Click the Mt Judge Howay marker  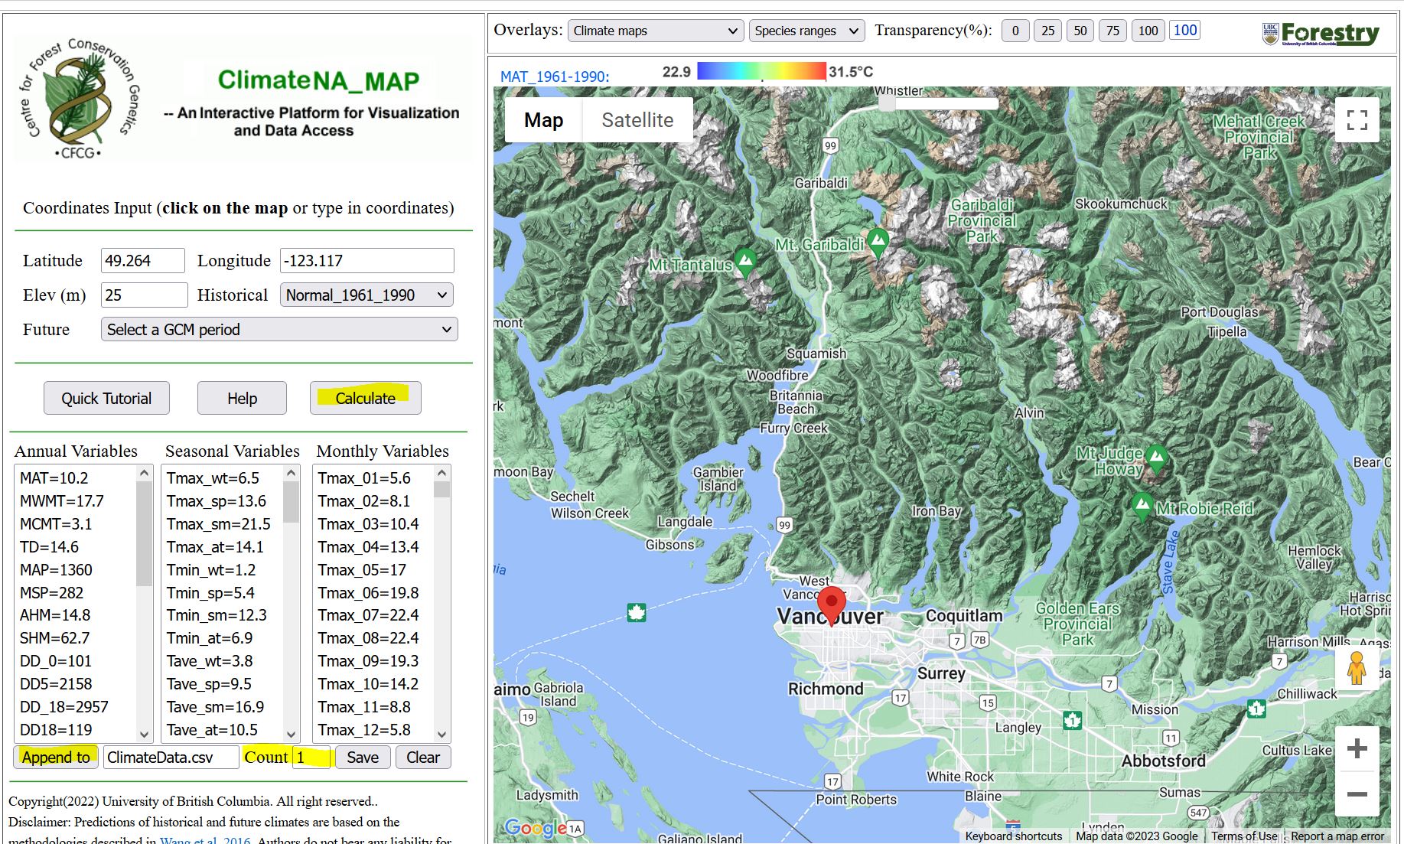pos(1156,458)
